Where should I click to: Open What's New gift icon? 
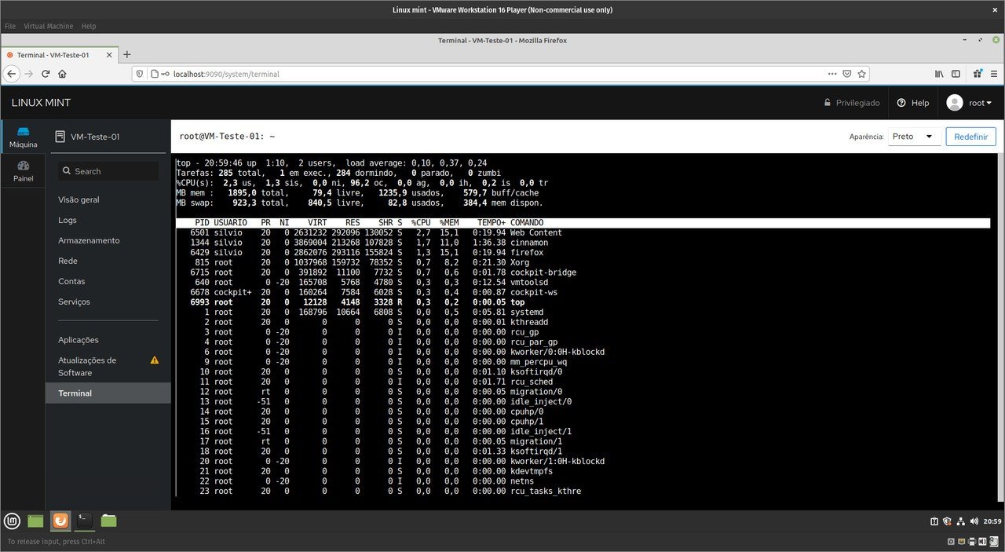[978, 74]
